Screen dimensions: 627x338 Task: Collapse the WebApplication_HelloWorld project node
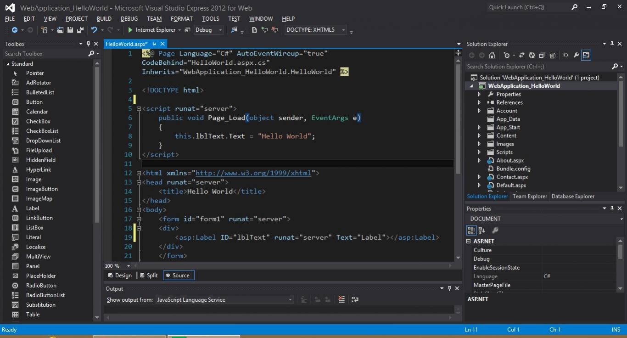point(471,86)
